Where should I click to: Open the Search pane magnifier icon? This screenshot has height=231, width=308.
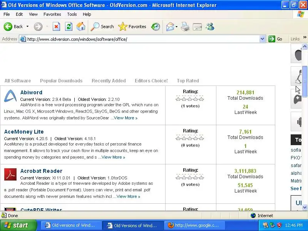pos(95,27)
